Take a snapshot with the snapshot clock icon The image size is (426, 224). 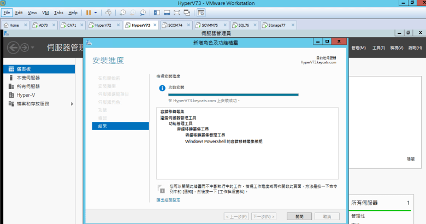pos(123,12)
